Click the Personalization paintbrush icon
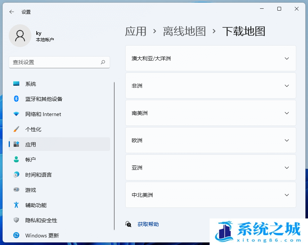The height and width of the screenshot is (245, 308). tap(16, 129)
